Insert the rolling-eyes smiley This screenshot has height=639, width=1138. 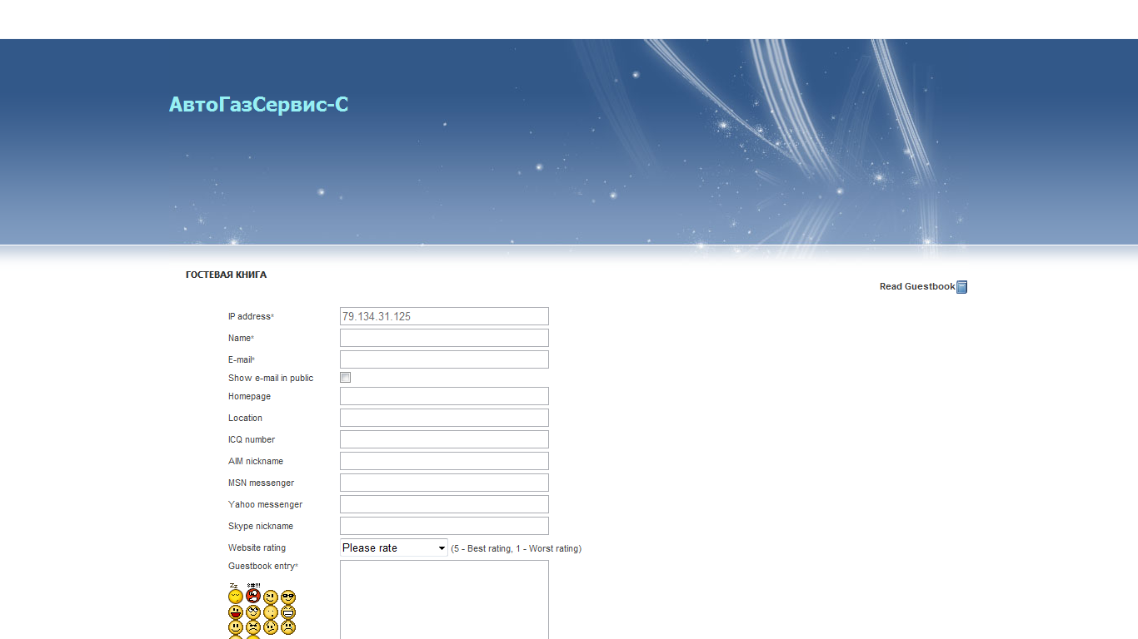[253, 612]
